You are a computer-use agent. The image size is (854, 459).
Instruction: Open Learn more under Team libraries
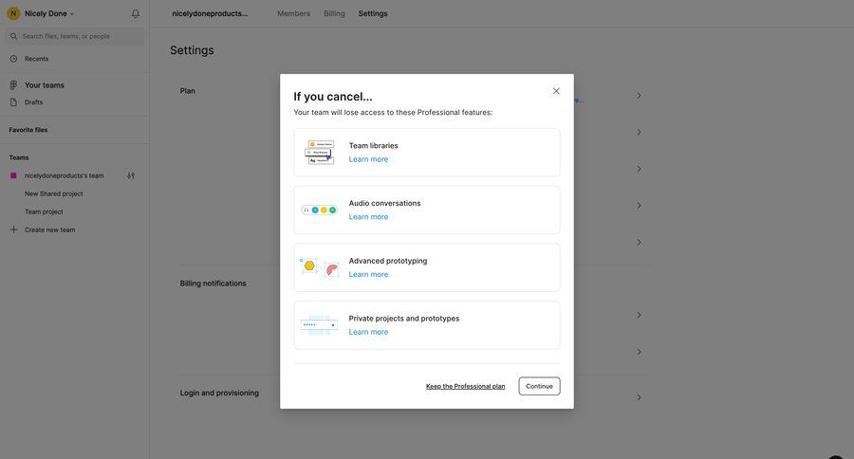(368, 159)
